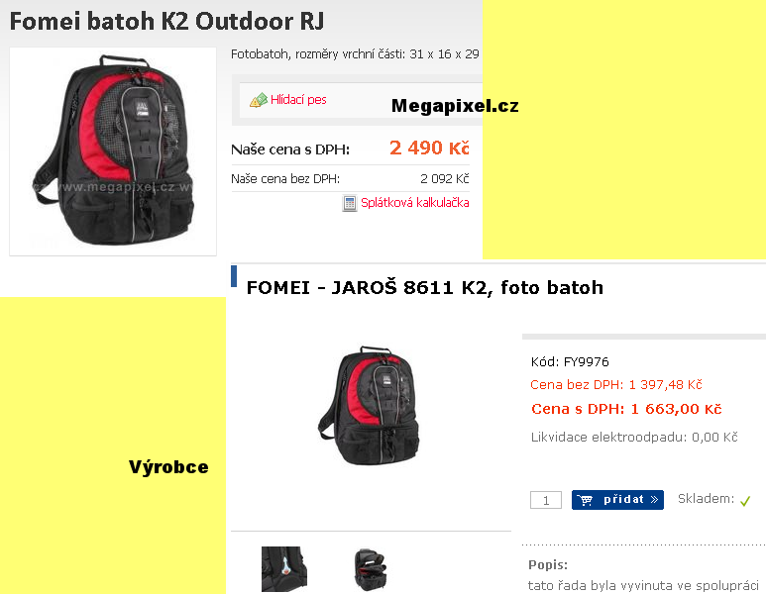Click the double-arrow icon in the přidat button
Screen dimensions: 766x594
(x=655, y=499)
